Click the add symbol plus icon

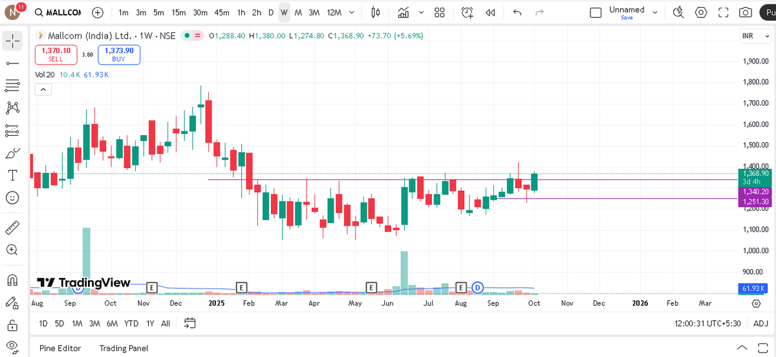pos(98,12)
